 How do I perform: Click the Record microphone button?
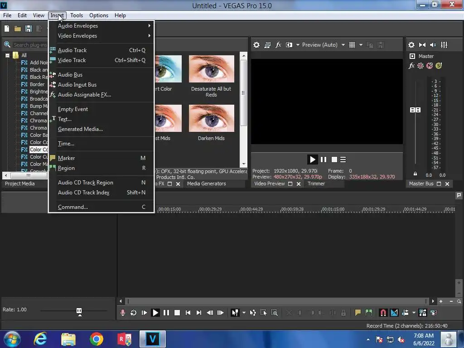click(x=122, y=313)
